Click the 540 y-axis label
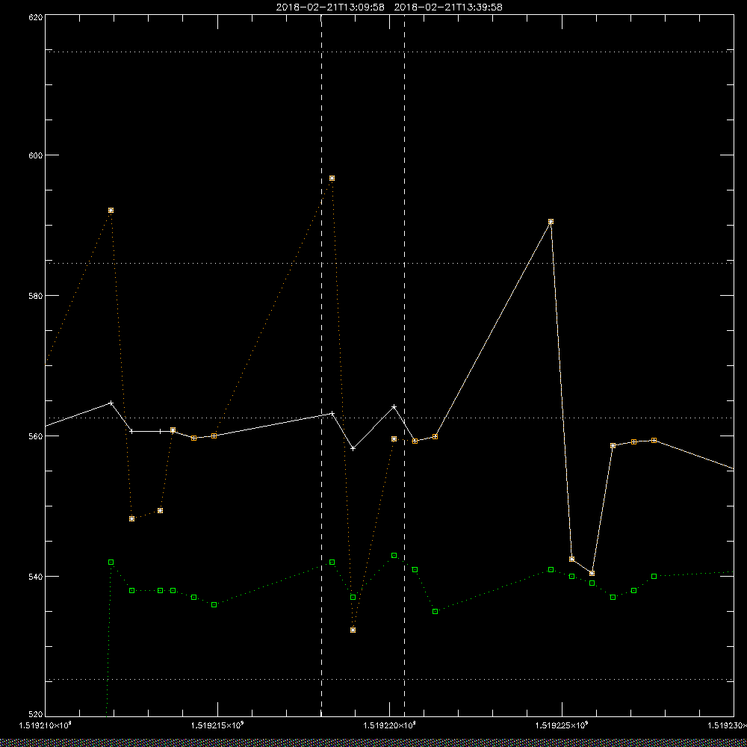This screenshot has height=747, width=747. pos(36,576)
